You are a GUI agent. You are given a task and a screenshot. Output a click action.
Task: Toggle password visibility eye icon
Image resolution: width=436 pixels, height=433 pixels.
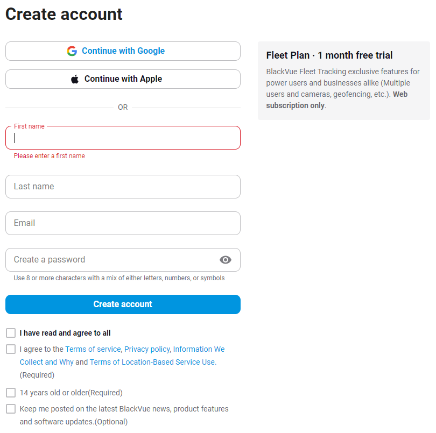click(x=225, y=260)
